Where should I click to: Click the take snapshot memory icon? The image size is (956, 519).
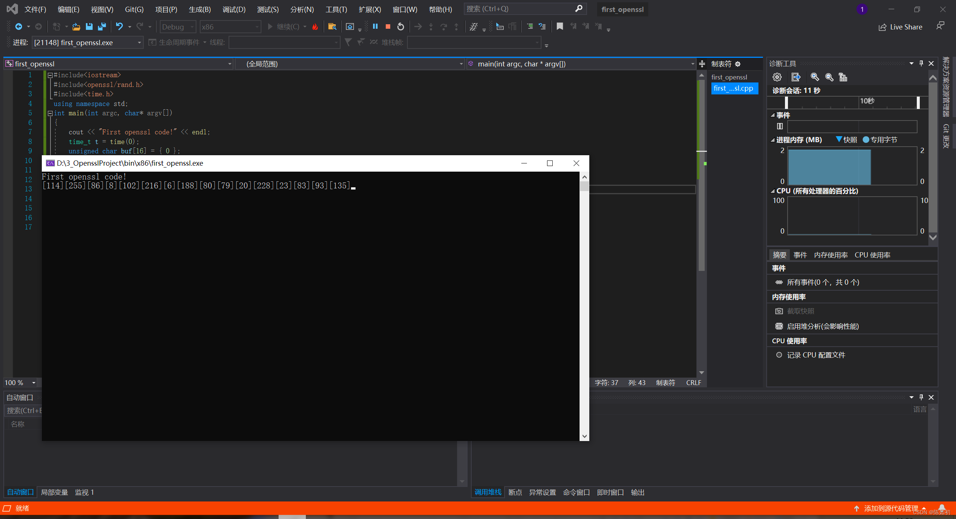coord(780,312)
